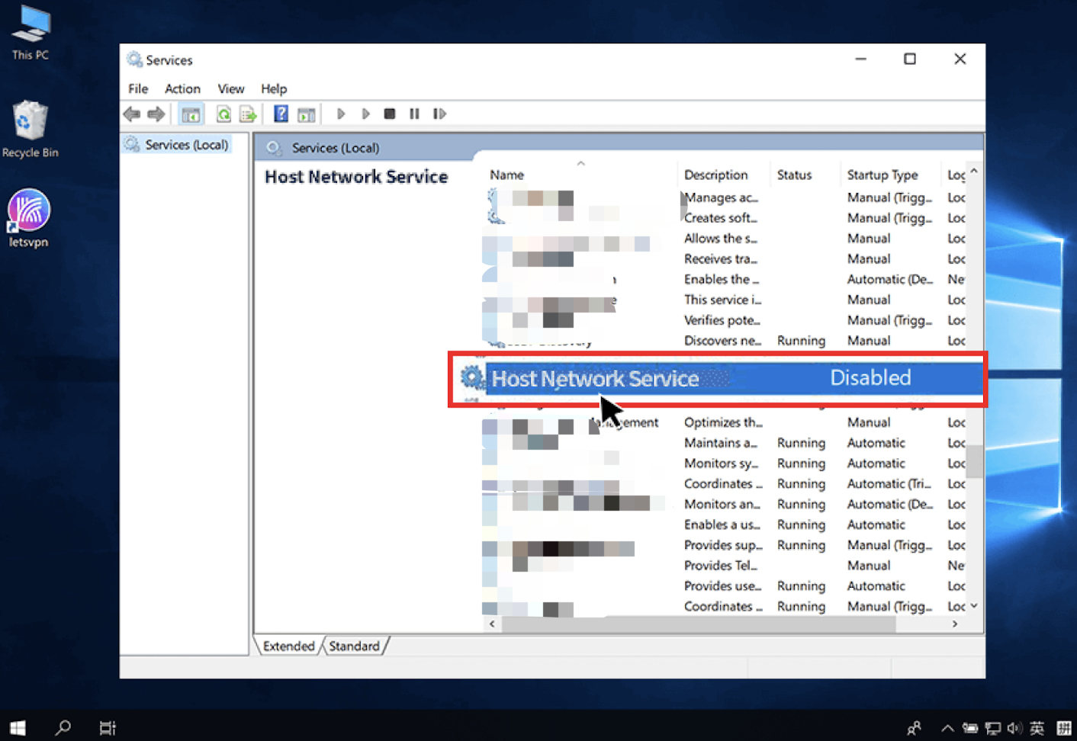1077x741 pixels.
Task: Click the Back arrow toolbar icon
Action: point(132,114)
